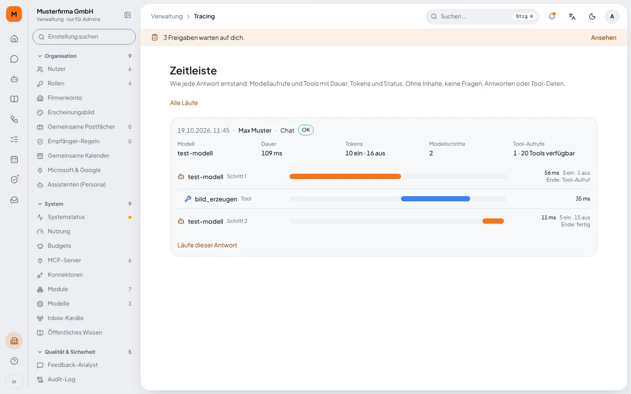The width and height of the screenshot is (631, 394).
Task: Open Audit-Log page
Action: click(84, 380)
